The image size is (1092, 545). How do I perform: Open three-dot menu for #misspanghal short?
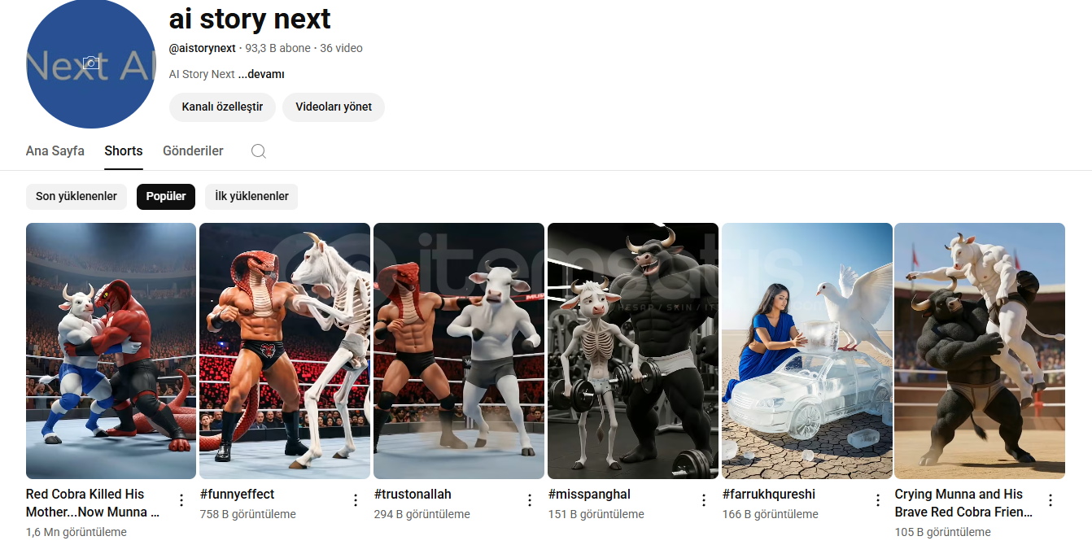click(x=704, y=500)
